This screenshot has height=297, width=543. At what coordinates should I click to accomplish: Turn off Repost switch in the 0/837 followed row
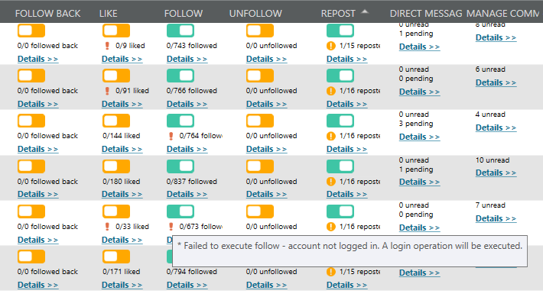point(340,166)
